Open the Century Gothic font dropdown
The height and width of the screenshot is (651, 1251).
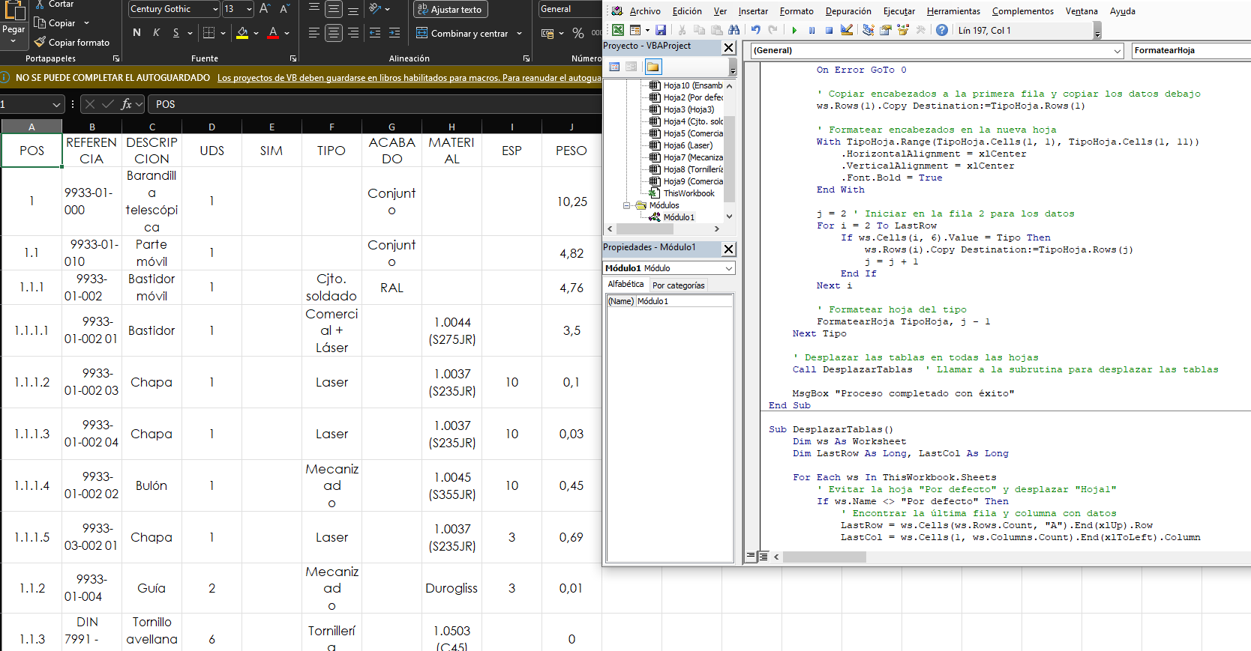(215, 10)
